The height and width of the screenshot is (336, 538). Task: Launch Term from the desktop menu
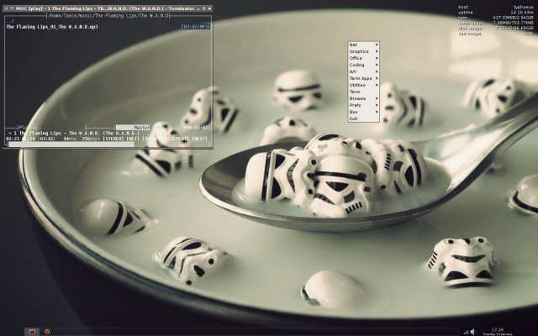pyautogui.click(x=363, y=92)
